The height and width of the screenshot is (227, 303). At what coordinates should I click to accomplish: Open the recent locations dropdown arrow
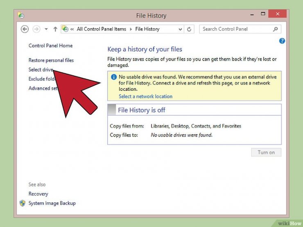point(46,29)
